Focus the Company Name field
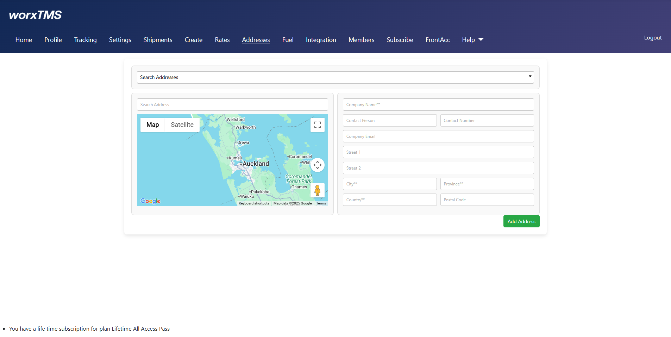Image resolution: width=671 pixels, height=337 pixels. coord(438,105)
